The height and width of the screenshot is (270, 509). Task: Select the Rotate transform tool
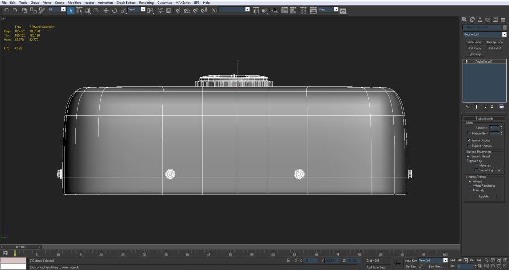(x=114, y=10)
